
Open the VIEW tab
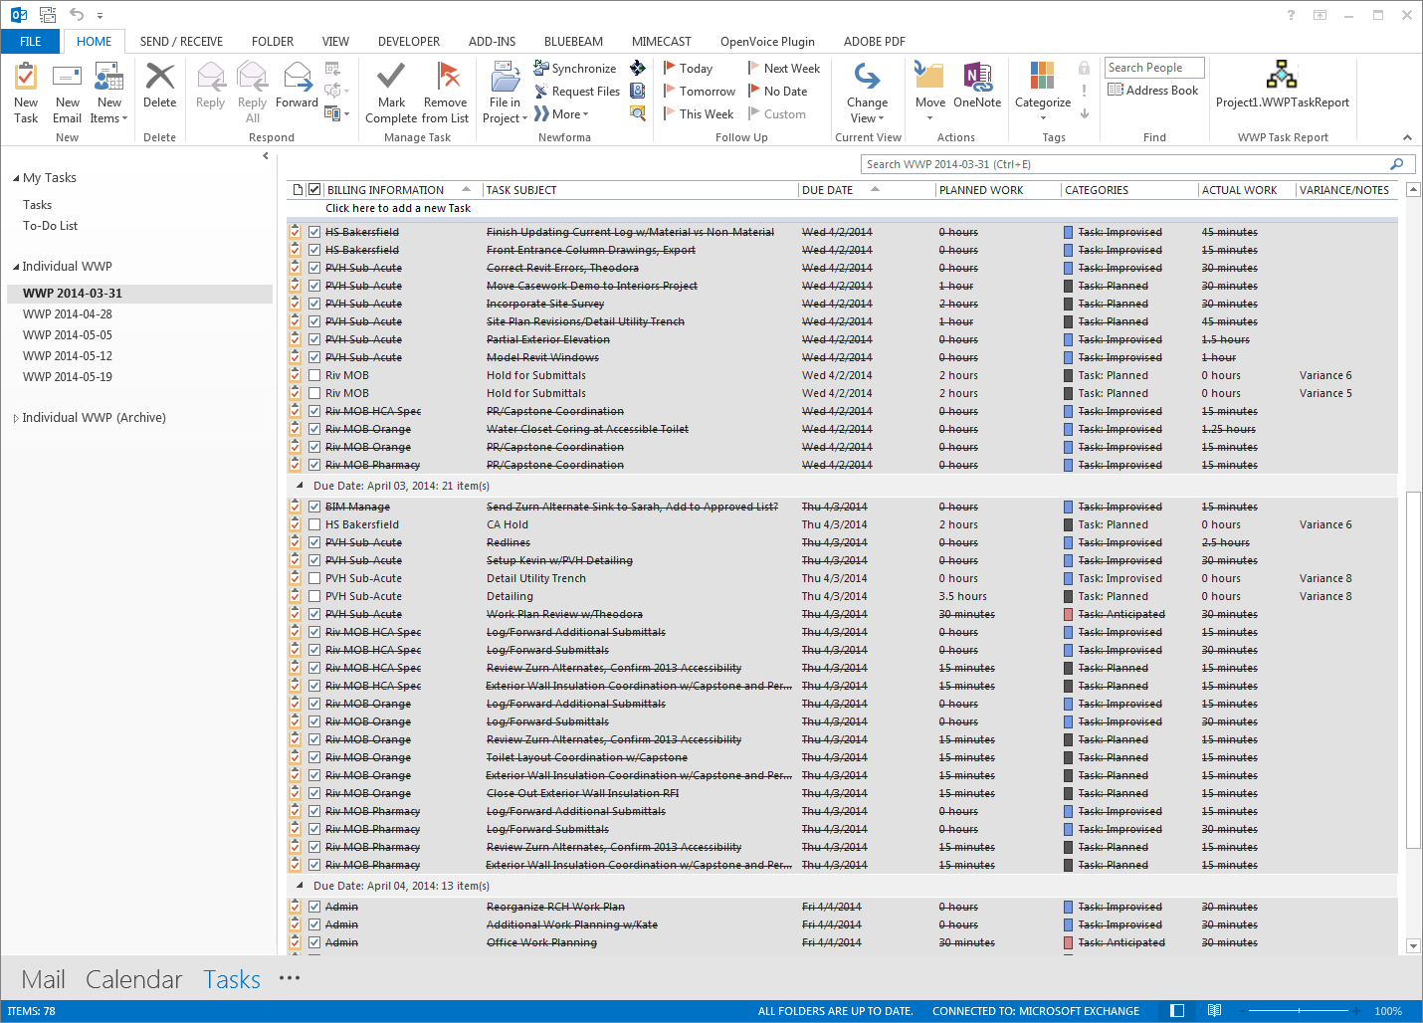[x=335, y=41]
